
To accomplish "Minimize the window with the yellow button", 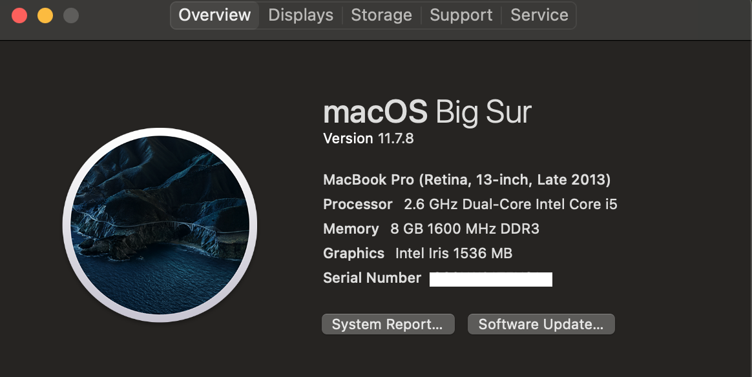I will coord(45,15).
